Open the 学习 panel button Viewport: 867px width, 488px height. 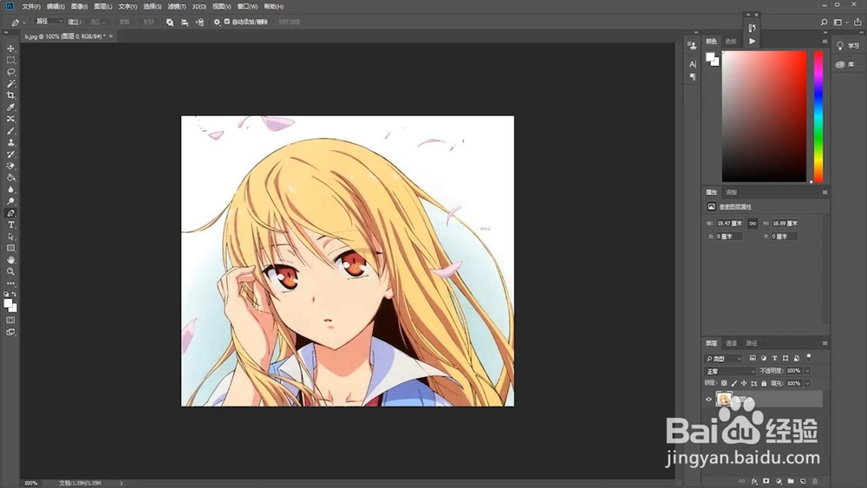[848, 46]
